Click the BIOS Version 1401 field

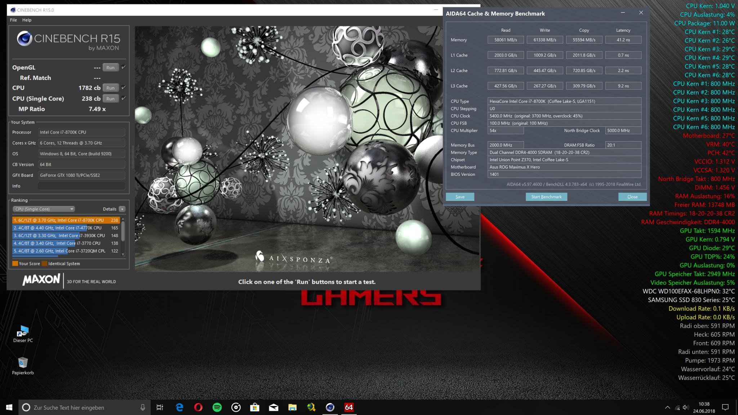[x=565, y=174]
